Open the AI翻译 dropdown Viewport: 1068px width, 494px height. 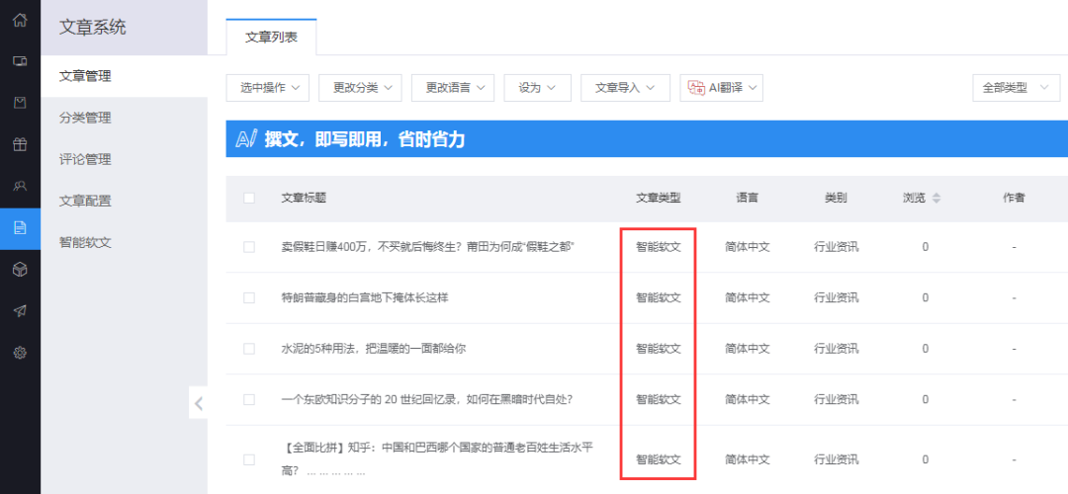721,88
